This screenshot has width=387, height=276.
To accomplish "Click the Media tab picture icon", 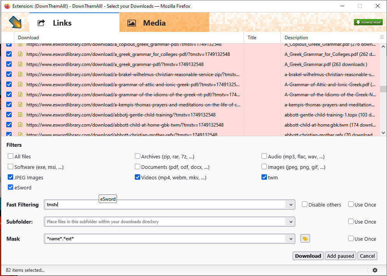I will click(x=131, y=23).
